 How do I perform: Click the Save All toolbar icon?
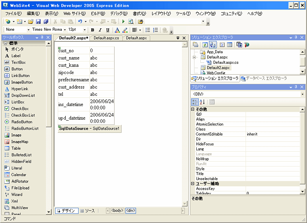[46, 22]
